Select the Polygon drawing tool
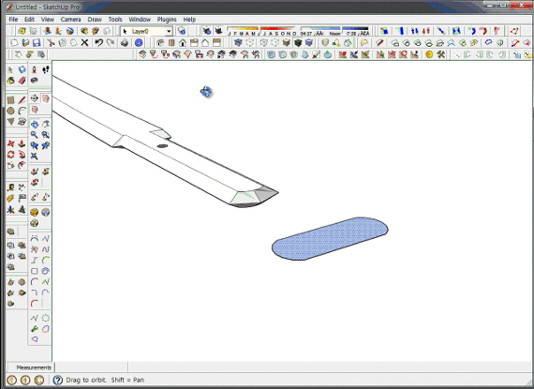The width and height of the screenshot is (534, 389). tap(11, 122)
